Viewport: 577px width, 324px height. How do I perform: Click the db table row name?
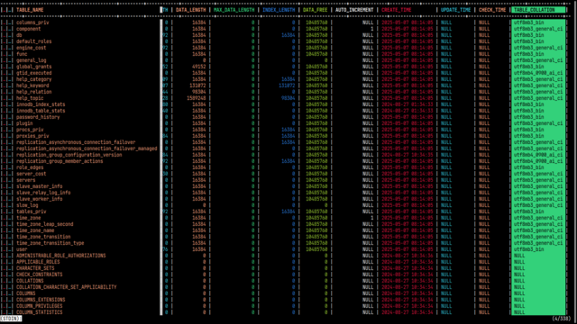[19, 35]
